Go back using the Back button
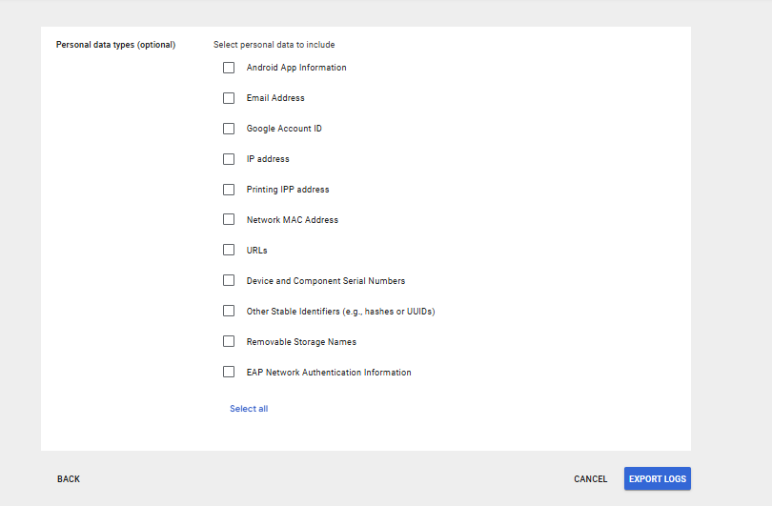 [x=69, y=479]
